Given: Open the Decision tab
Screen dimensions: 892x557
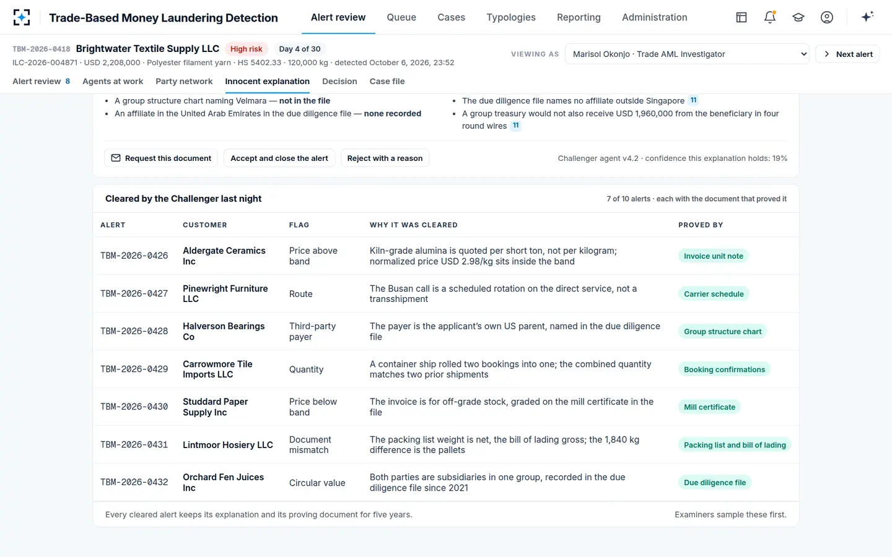Looking at the screenshot, I should point(339,81).
